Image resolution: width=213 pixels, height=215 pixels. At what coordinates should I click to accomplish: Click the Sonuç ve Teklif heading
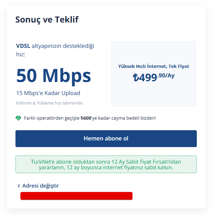(47, 20)
